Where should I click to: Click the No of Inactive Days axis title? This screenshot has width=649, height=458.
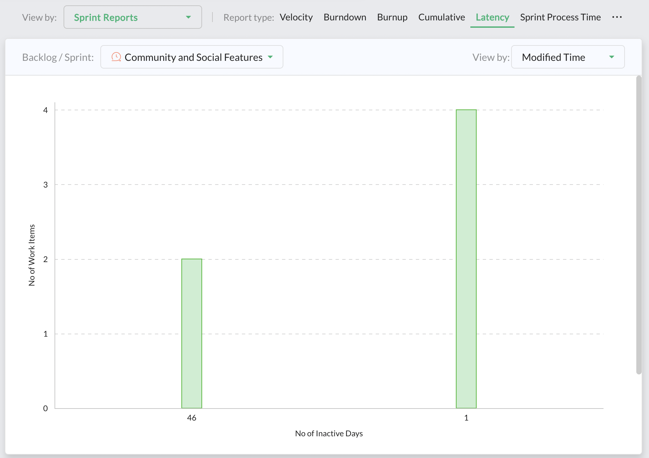click(329, 434)
